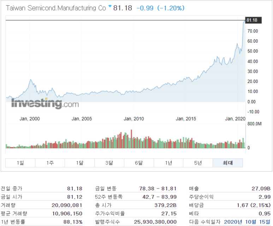Click the 금일 시가 value 81.12
273x226 pixels.
pyautogui.click(x=75, y=197)
